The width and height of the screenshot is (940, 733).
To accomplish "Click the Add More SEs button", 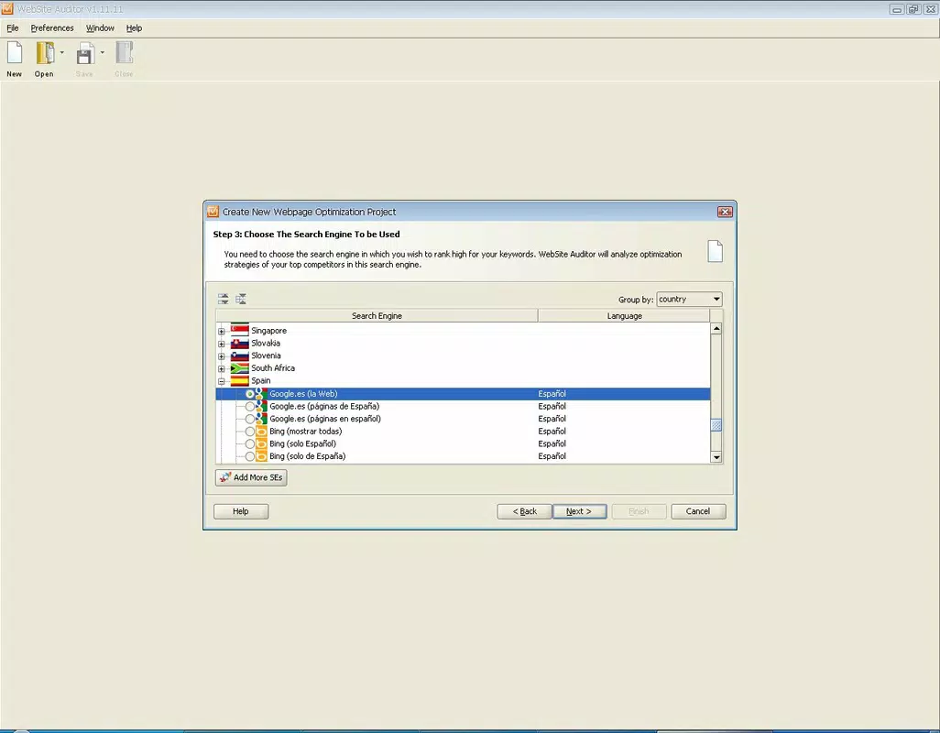I will (x=251, y=477).
